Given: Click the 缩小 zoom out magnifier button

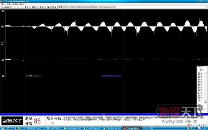Looking at the screenshot, I should coord(42,7).
